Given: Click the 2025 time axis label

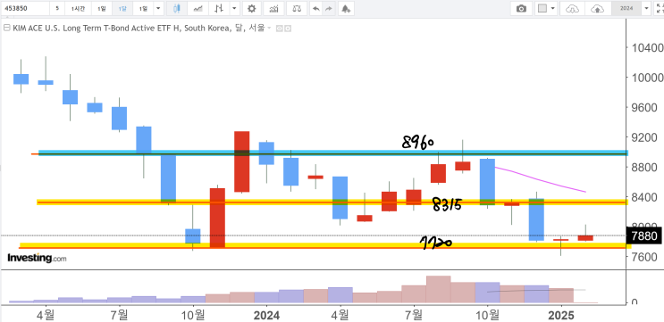Looking at the screenshot, I should pyautogui.click(x=561, y=315).
